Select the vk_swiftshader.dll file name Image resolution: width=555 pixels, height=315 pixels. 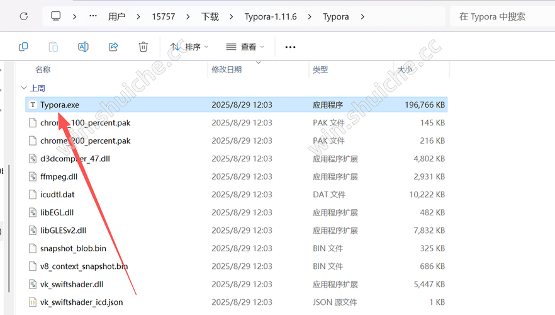click(72, 284)
